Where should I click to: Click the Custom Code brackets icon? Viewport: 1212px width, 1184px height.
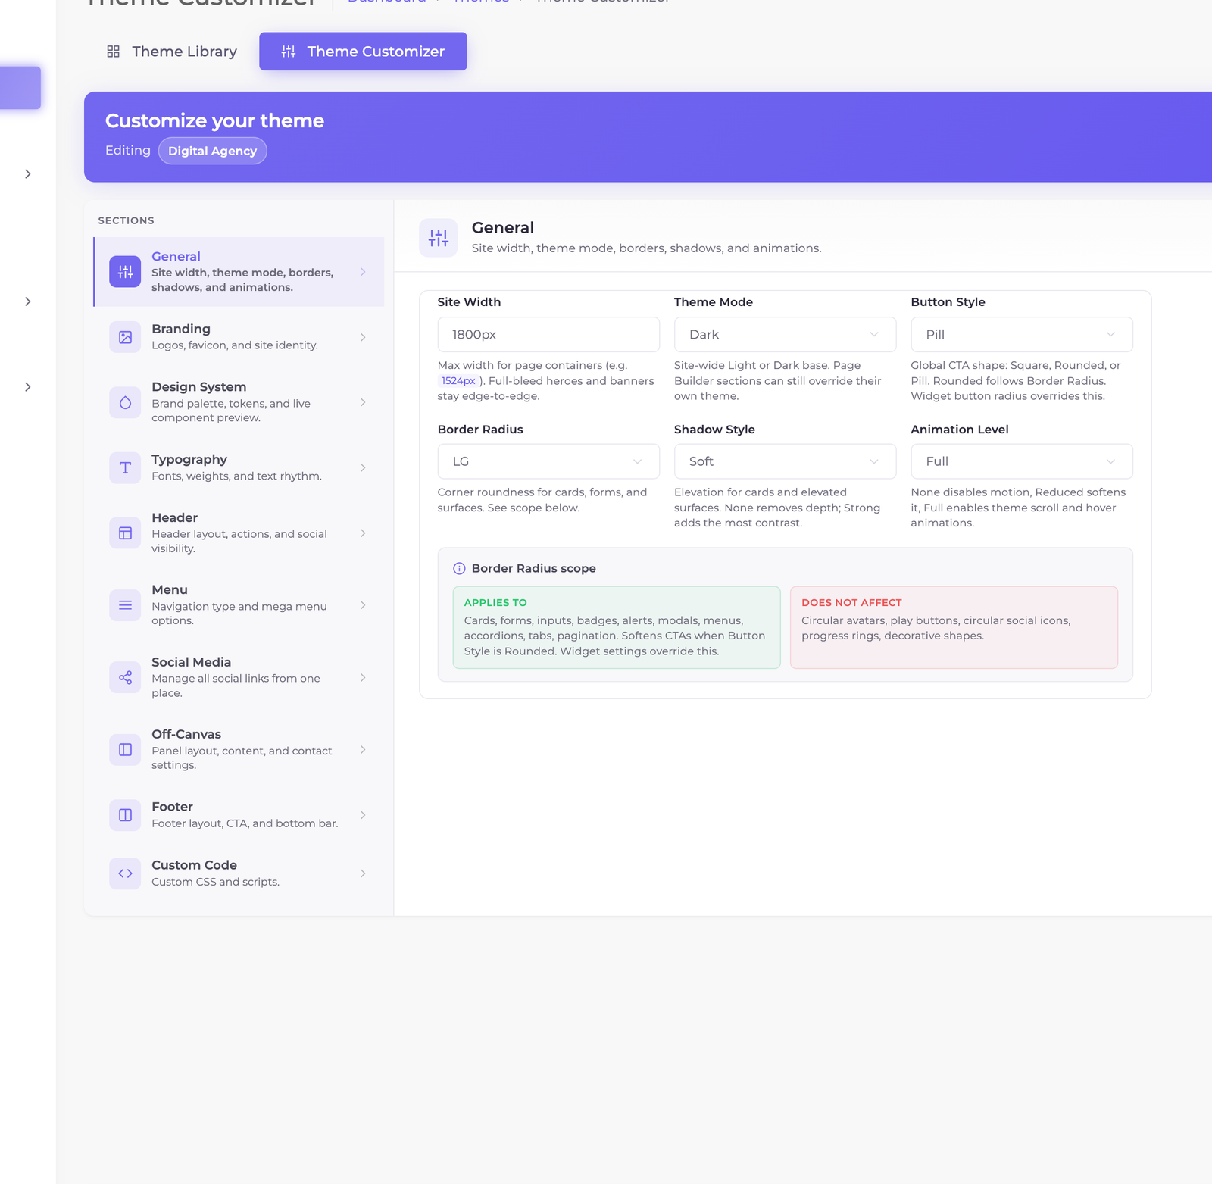(x=125, y=873)
